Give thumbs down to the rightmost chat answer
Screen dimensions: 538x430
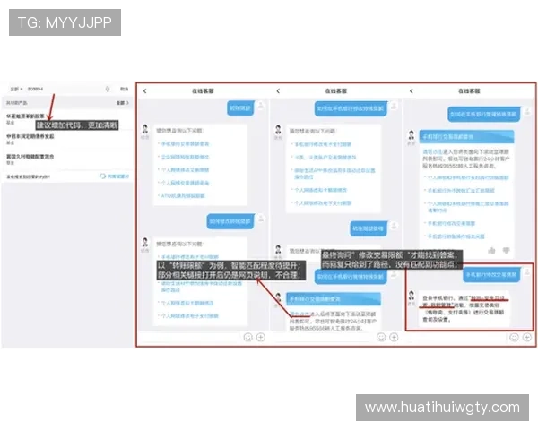coord(506,251)
